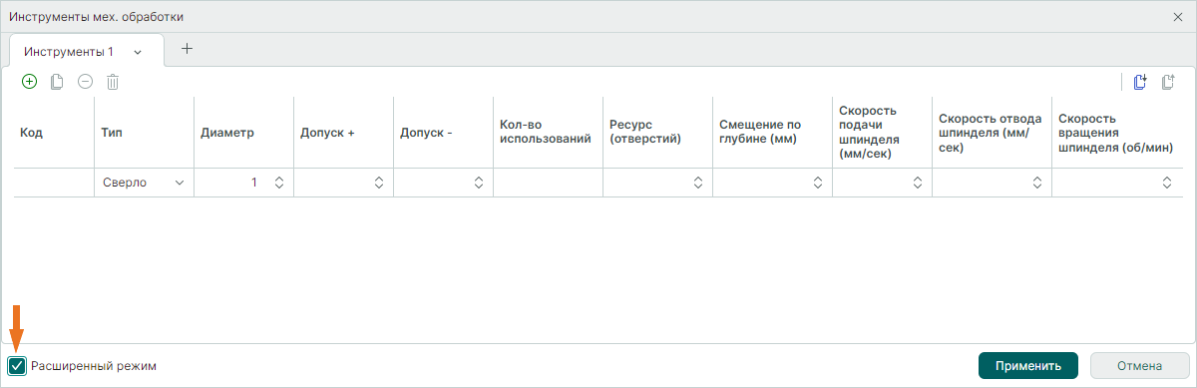1197x388 pixels.
Task: Open the Тип dropdown showing Сверло
Action: [144, 183]
